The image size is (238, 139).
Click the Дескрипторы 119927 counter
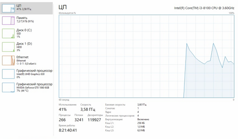click(x=94, y=120)
